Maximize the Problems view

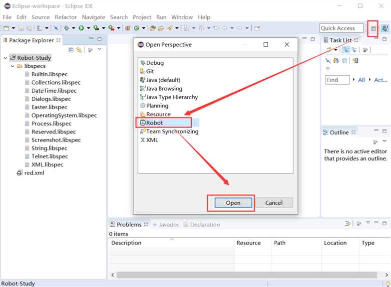pyautogui.click(x=385, y=223)
